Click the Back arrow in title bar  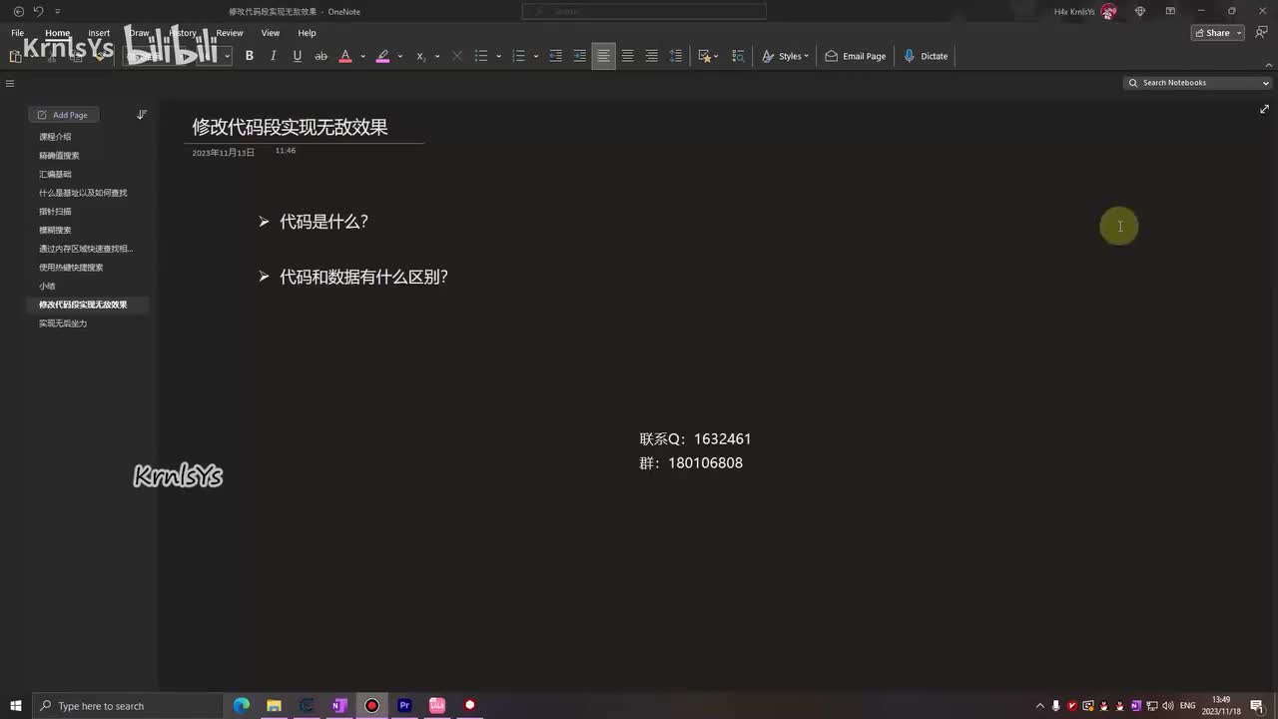(18, 11)
